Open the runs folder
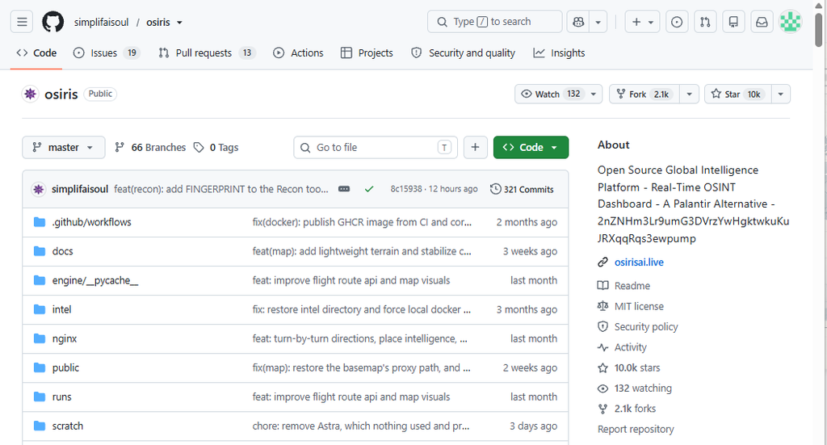This screenshot has width=827, height=445. (61, 397)
